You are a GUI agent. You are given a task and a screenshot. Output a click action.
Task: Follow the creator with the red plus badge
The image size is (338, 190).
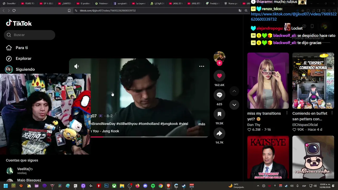(219, 63)
